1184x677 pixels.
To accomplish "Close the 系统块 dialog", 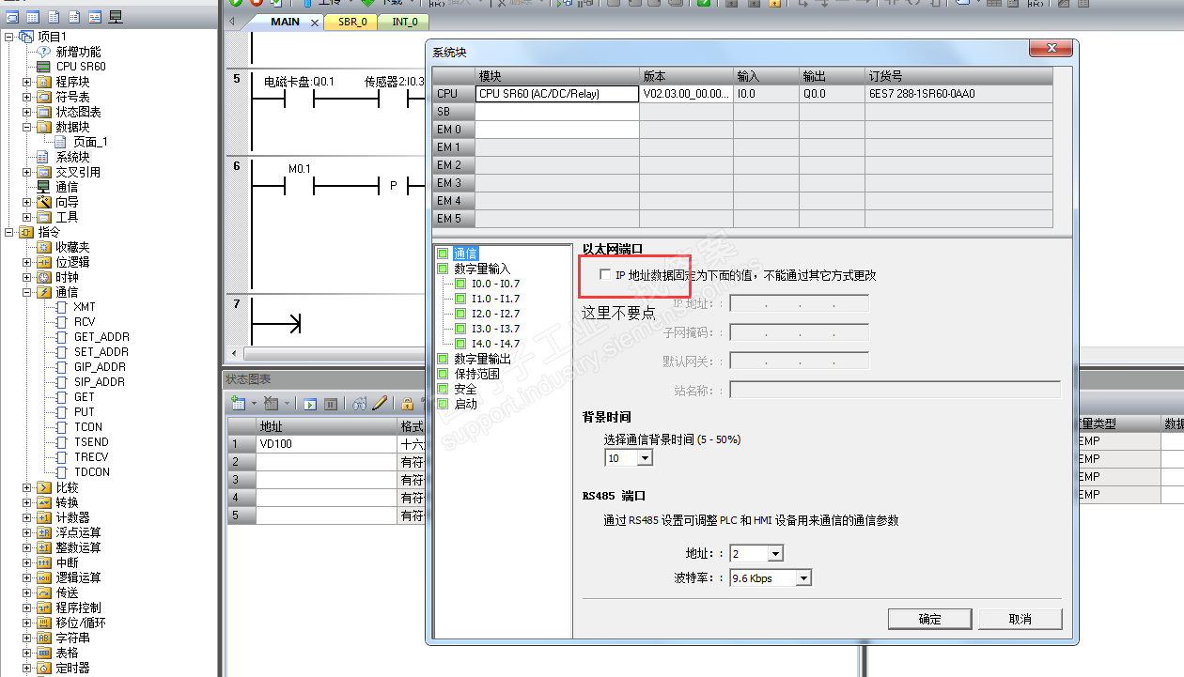I will coord(1052,48).
